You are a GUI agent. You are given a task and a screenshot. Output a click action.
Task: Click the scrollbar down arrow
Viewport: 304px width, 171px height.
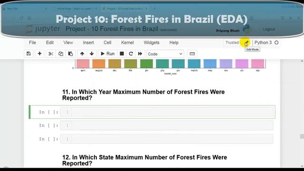(302, 166)
